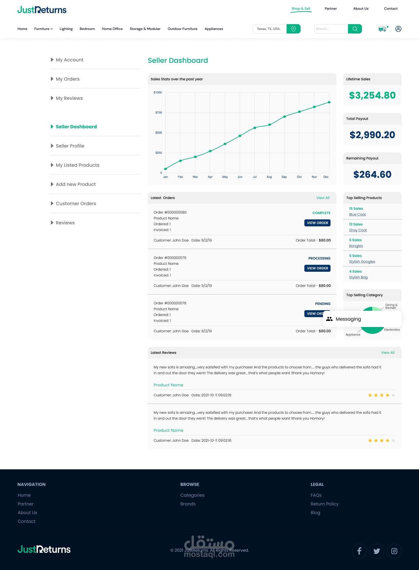This screenshot has width=419, height=570.
Task: Open the user profile icon
Action: pyautogui.click(x=398, y=29)
